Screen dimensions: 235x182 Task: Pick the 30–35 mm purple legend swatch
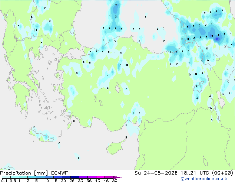[83, 177]
